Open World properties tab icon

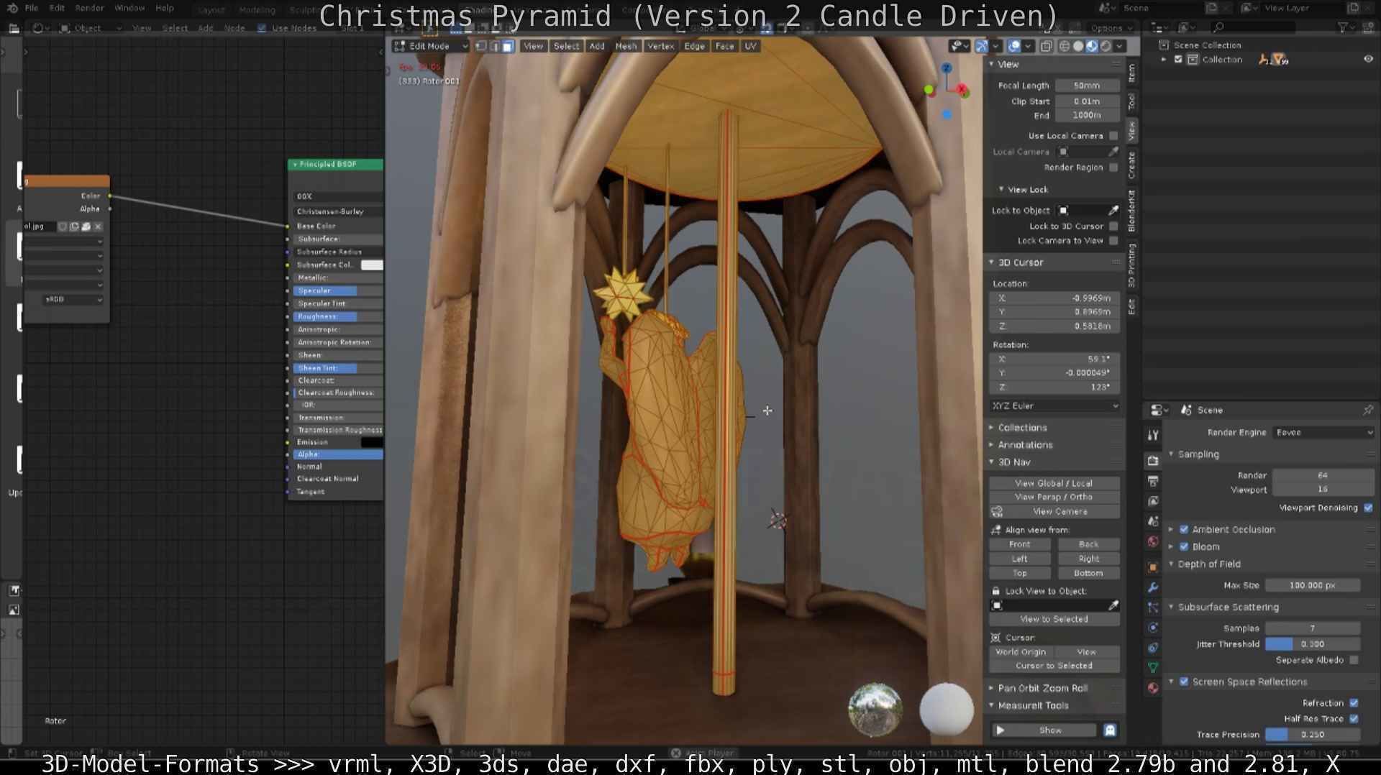(x=1153, y=541)
